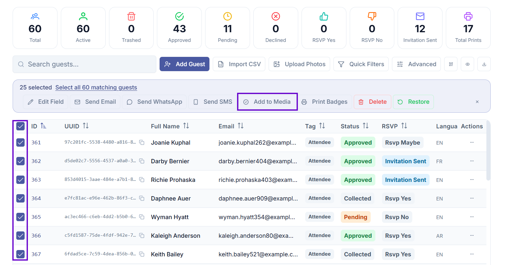Click the Send WhatsApp bulk action
509x265 pixels.
point(154,102)
